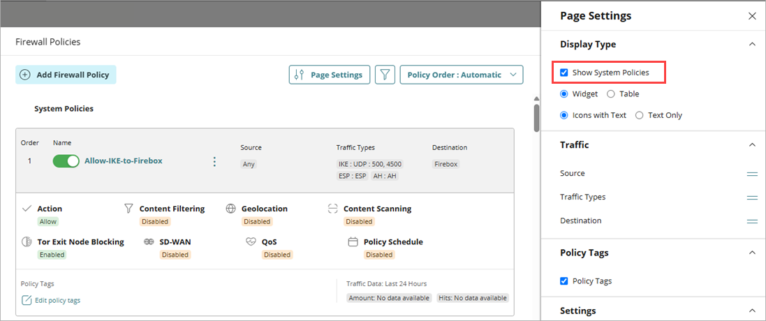Toggle the Allow-IKE-to-Firebox policy switch
Viewport: 766px width, 321px height.
click(66, 161)
